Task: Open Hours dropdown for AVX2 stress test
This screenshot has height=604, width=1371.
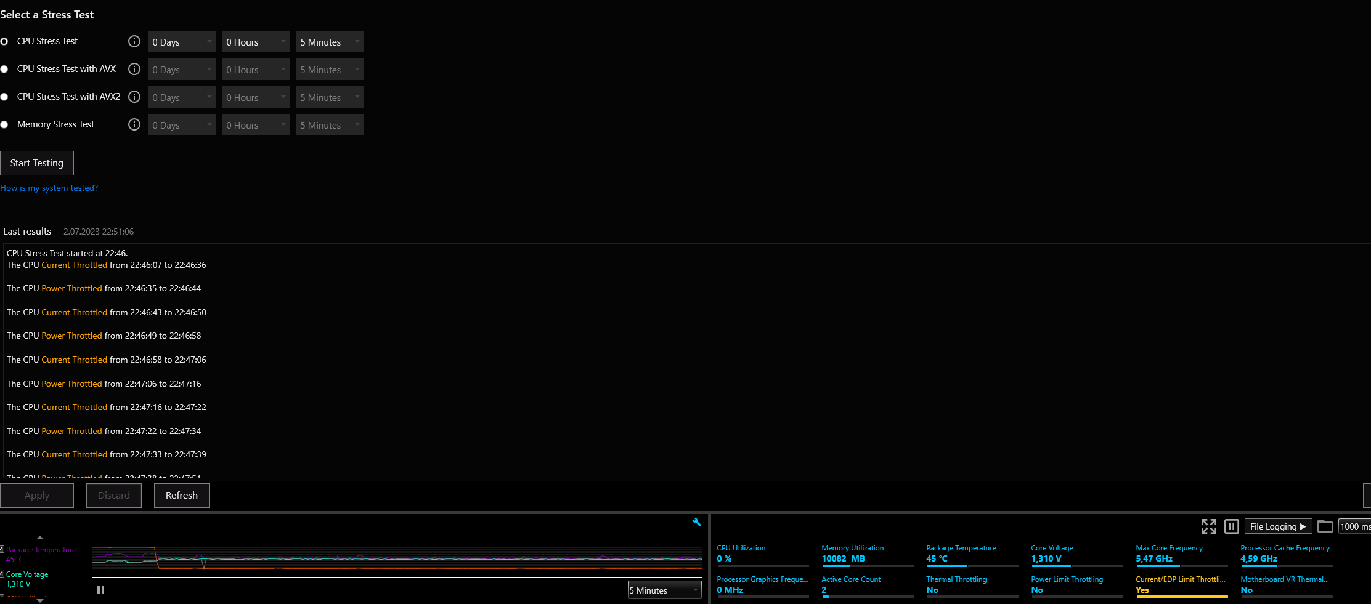Action: pos(256,97)
